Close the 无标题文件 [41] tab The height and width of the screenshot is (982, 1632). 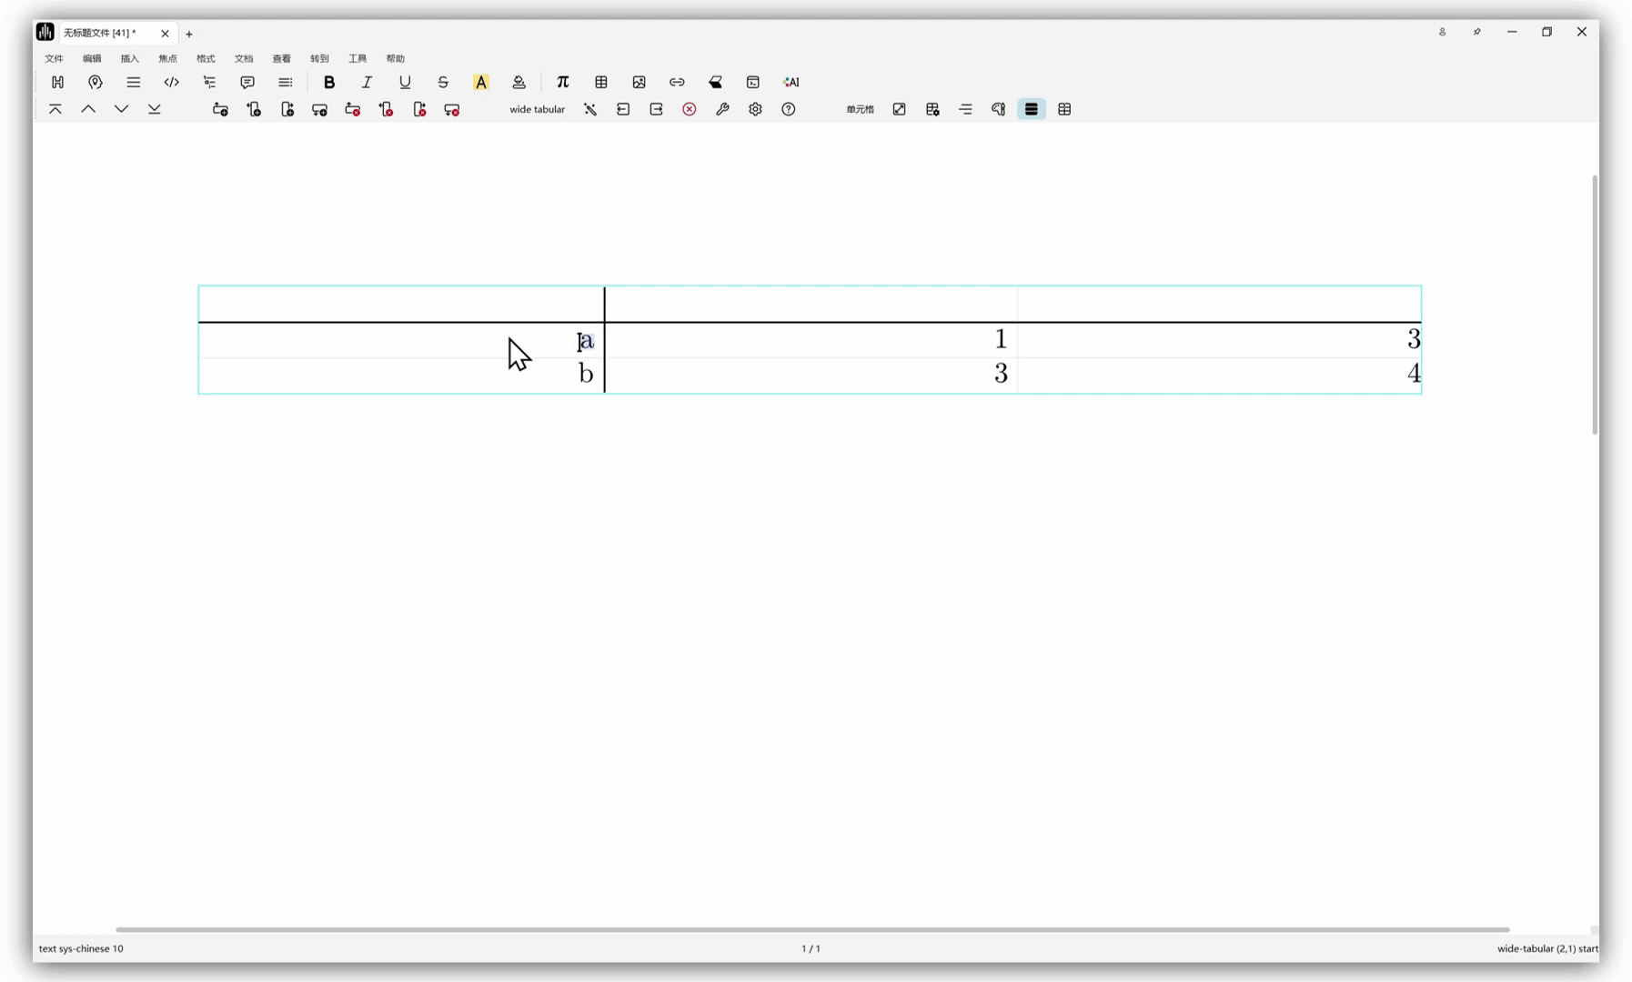[x=165, y=34]
